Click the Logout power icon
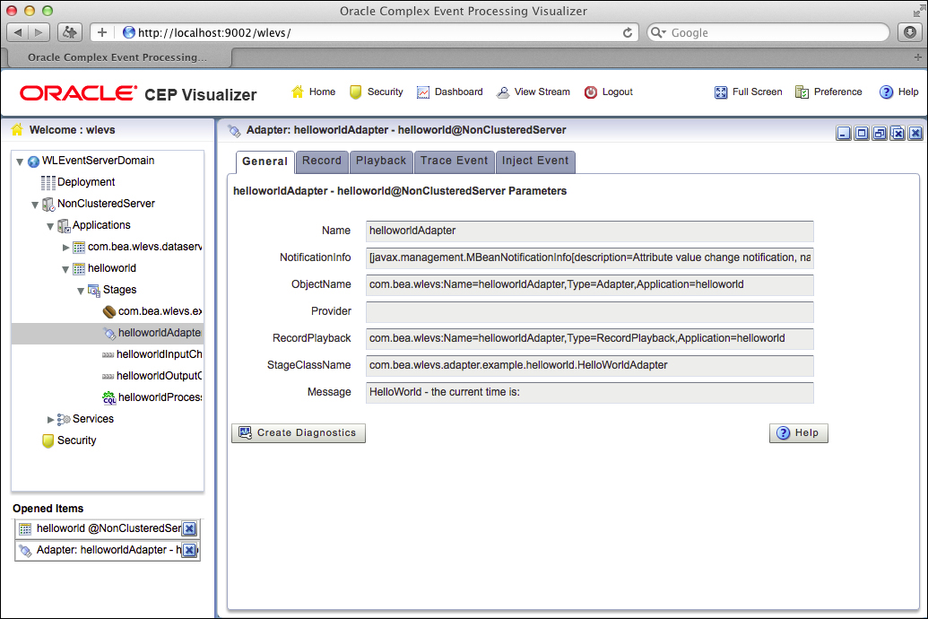Screen dimensions: 928x619 [591, 92]
